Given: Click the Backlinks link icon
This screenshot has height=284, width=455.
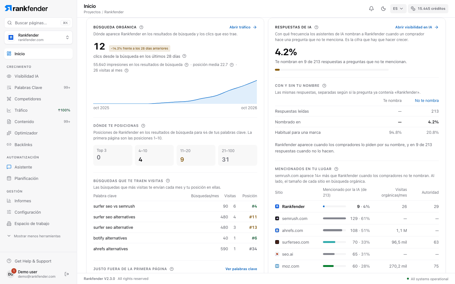Looking at the screenshot, I should click(x=9, y=145).
